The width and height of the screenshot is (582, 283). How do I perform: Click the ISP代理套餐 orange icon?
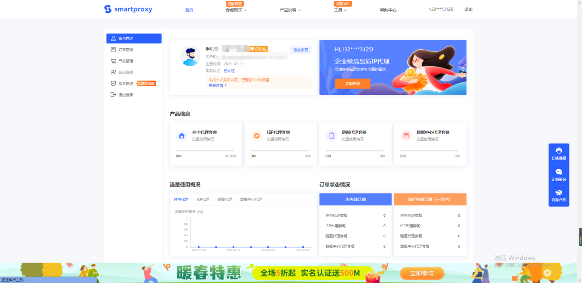tap(257, 135)
